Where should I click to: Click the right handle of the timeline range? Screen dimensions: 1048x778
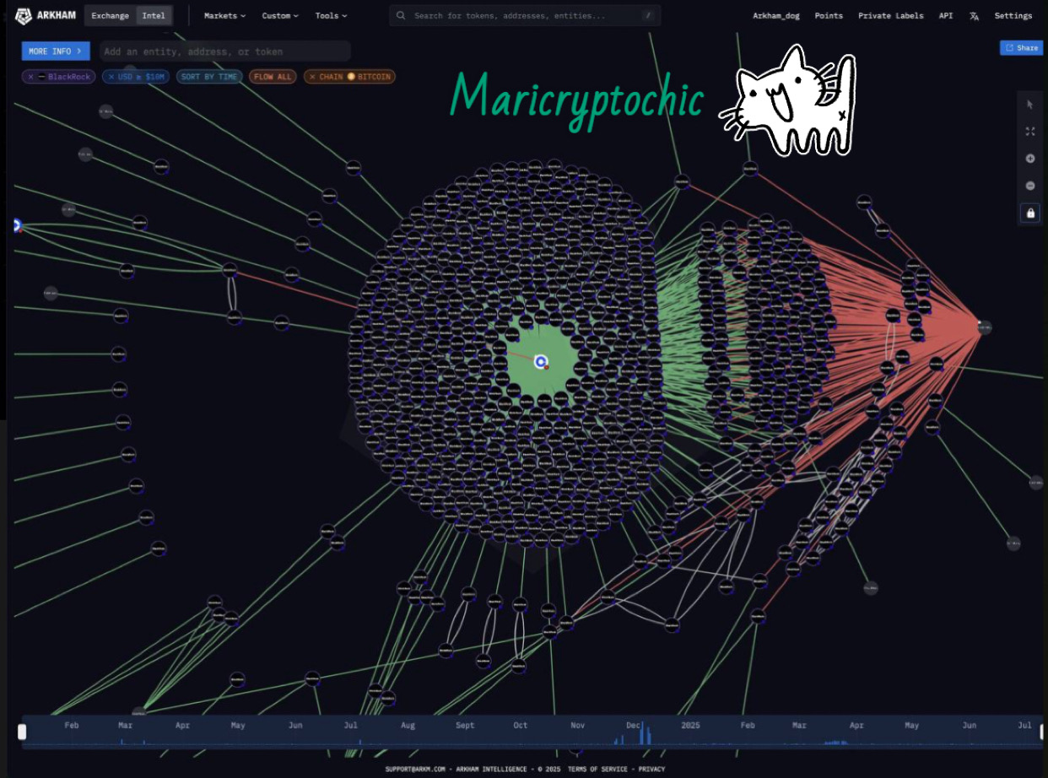coord(1043,732)
